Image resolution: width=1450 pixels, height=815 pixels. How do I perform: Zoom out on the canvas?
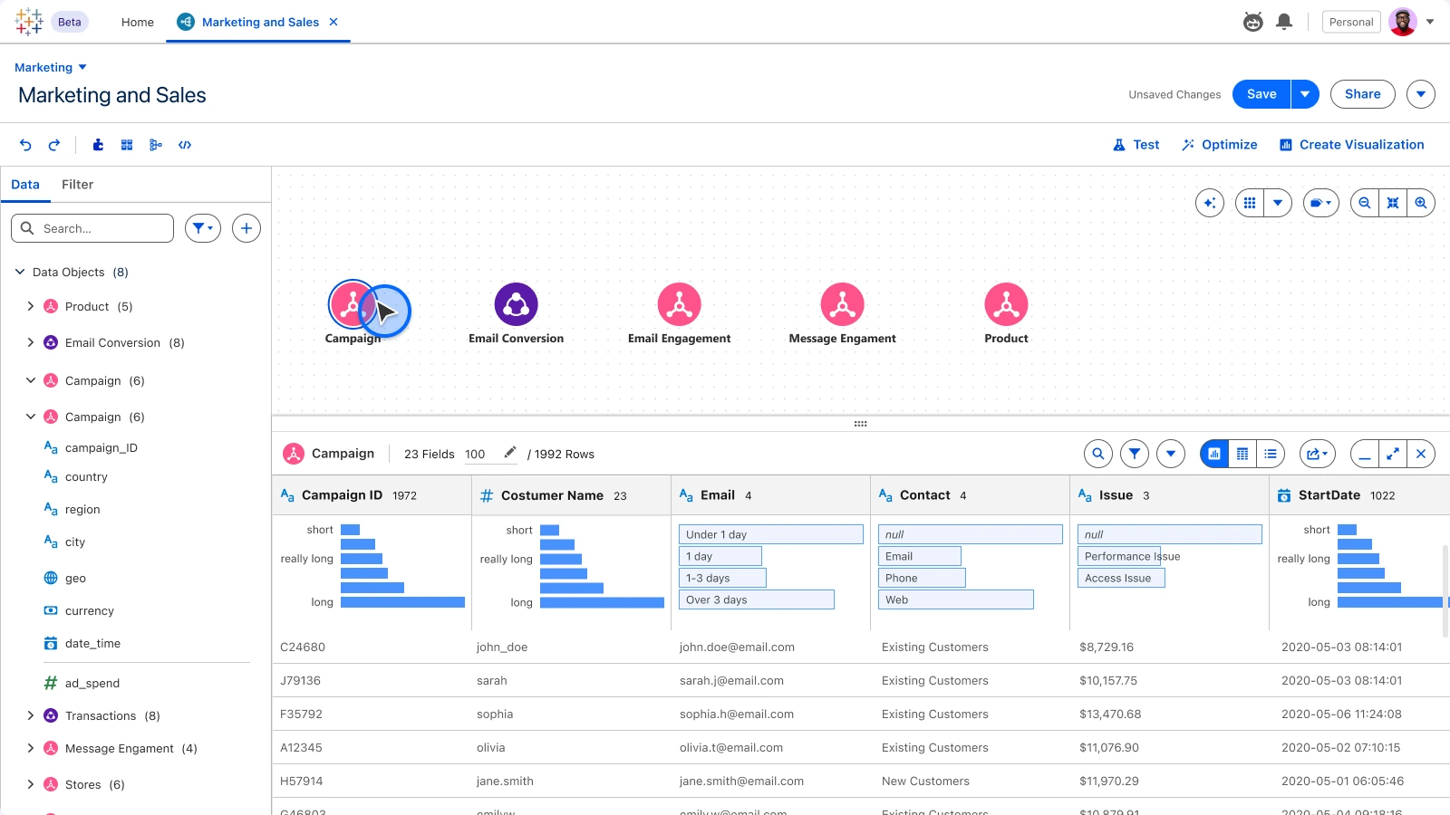[1365, 203]
